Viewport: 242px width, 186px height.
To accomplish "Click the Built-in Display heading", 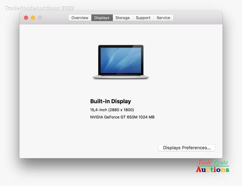I will pyautogui.click(x=111, y=101).
